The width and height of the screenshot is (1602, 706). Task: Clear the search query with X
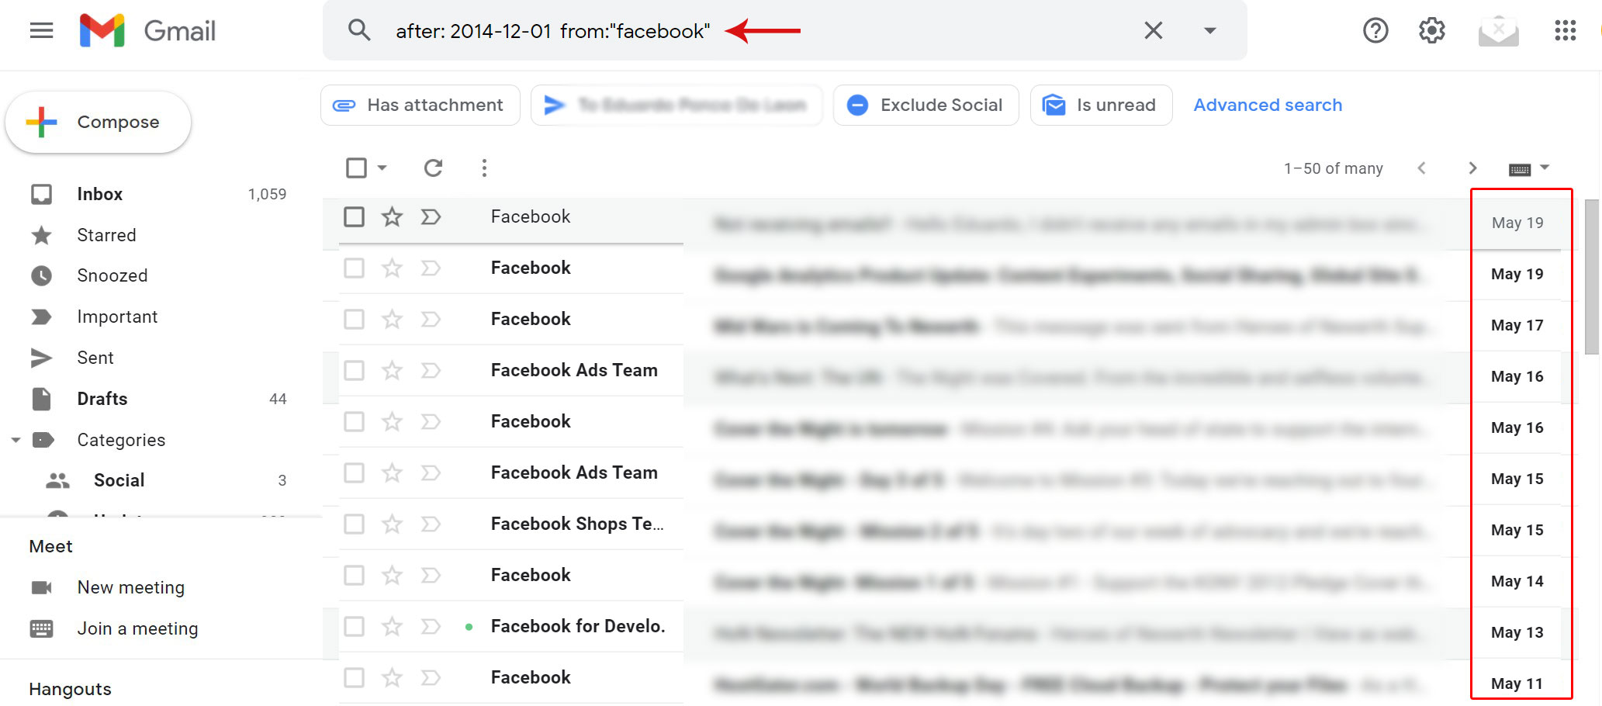pyautogui.click(x=1153, y=30)
